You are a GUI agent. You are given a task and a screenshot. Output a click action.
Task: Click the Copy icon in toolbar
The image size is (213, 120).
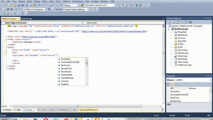(x=31, y=5)
